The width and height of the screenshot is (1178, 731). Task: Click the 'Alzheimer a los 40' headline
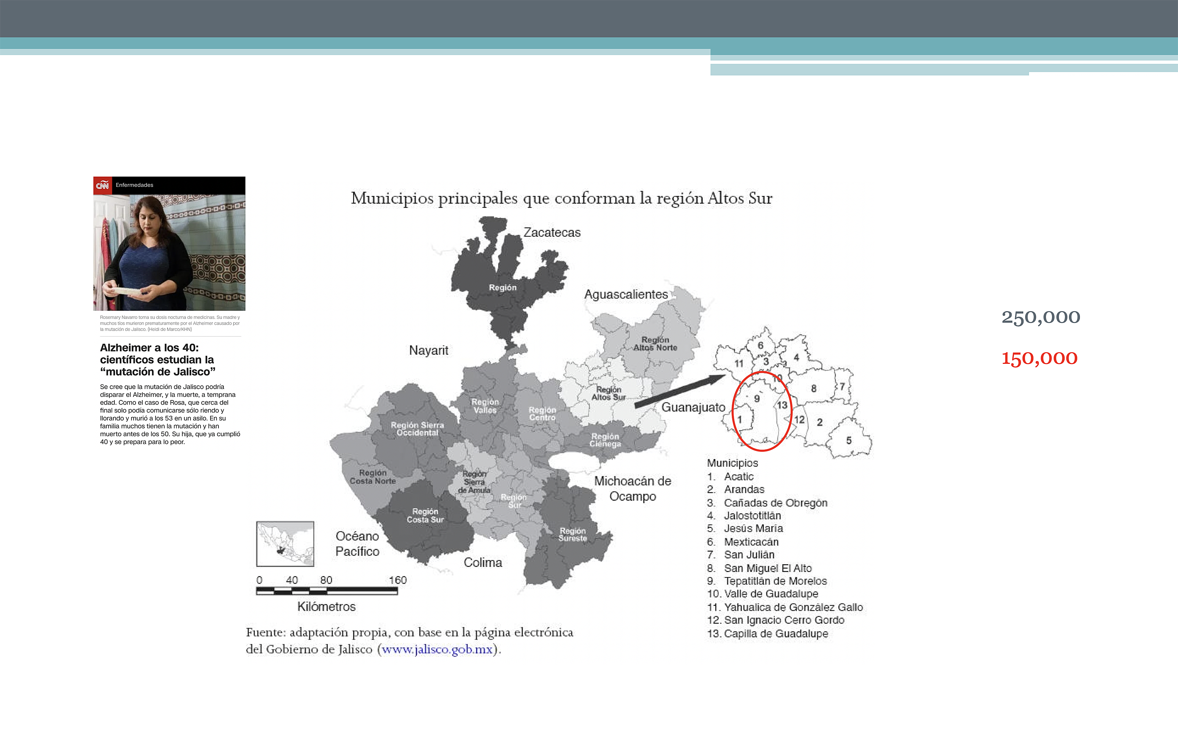(x=158, y=359)
